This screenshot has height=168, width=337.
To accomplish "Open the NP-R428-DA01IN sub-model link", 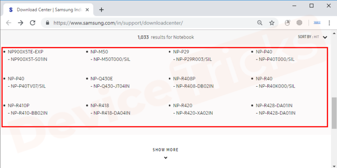I will point(277,113).
